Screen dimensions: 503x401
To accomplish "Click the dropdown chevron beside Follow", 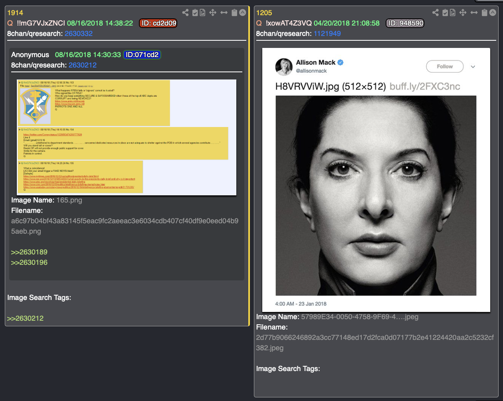I will 473,67.
